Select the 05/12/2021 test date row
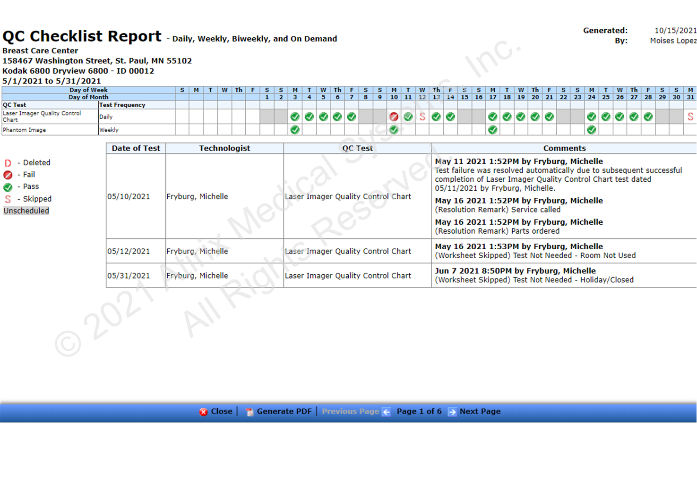Image resolution: width=697 pixels, height=498 pixels. point(129,251)
